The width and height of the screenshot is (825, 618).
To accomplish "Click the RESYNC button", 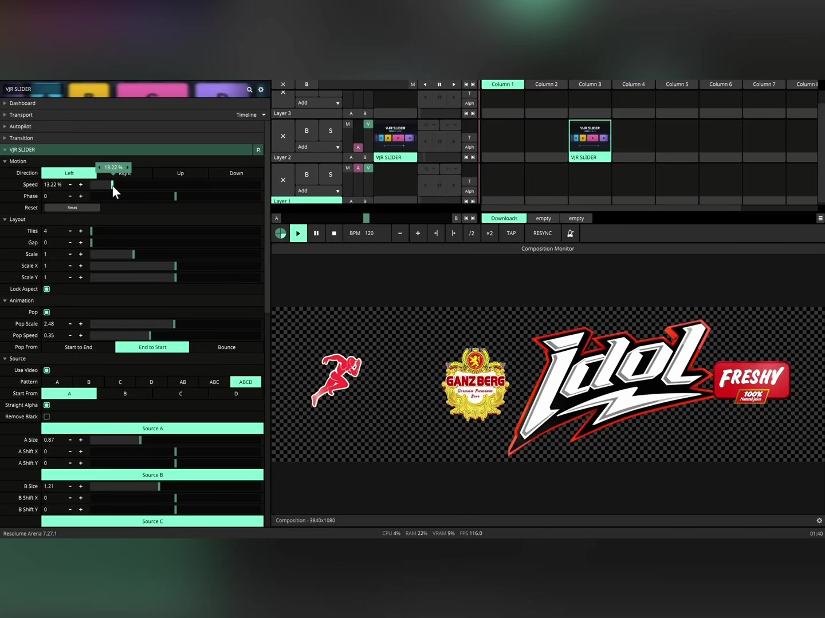I will click(x=543, y=233).
